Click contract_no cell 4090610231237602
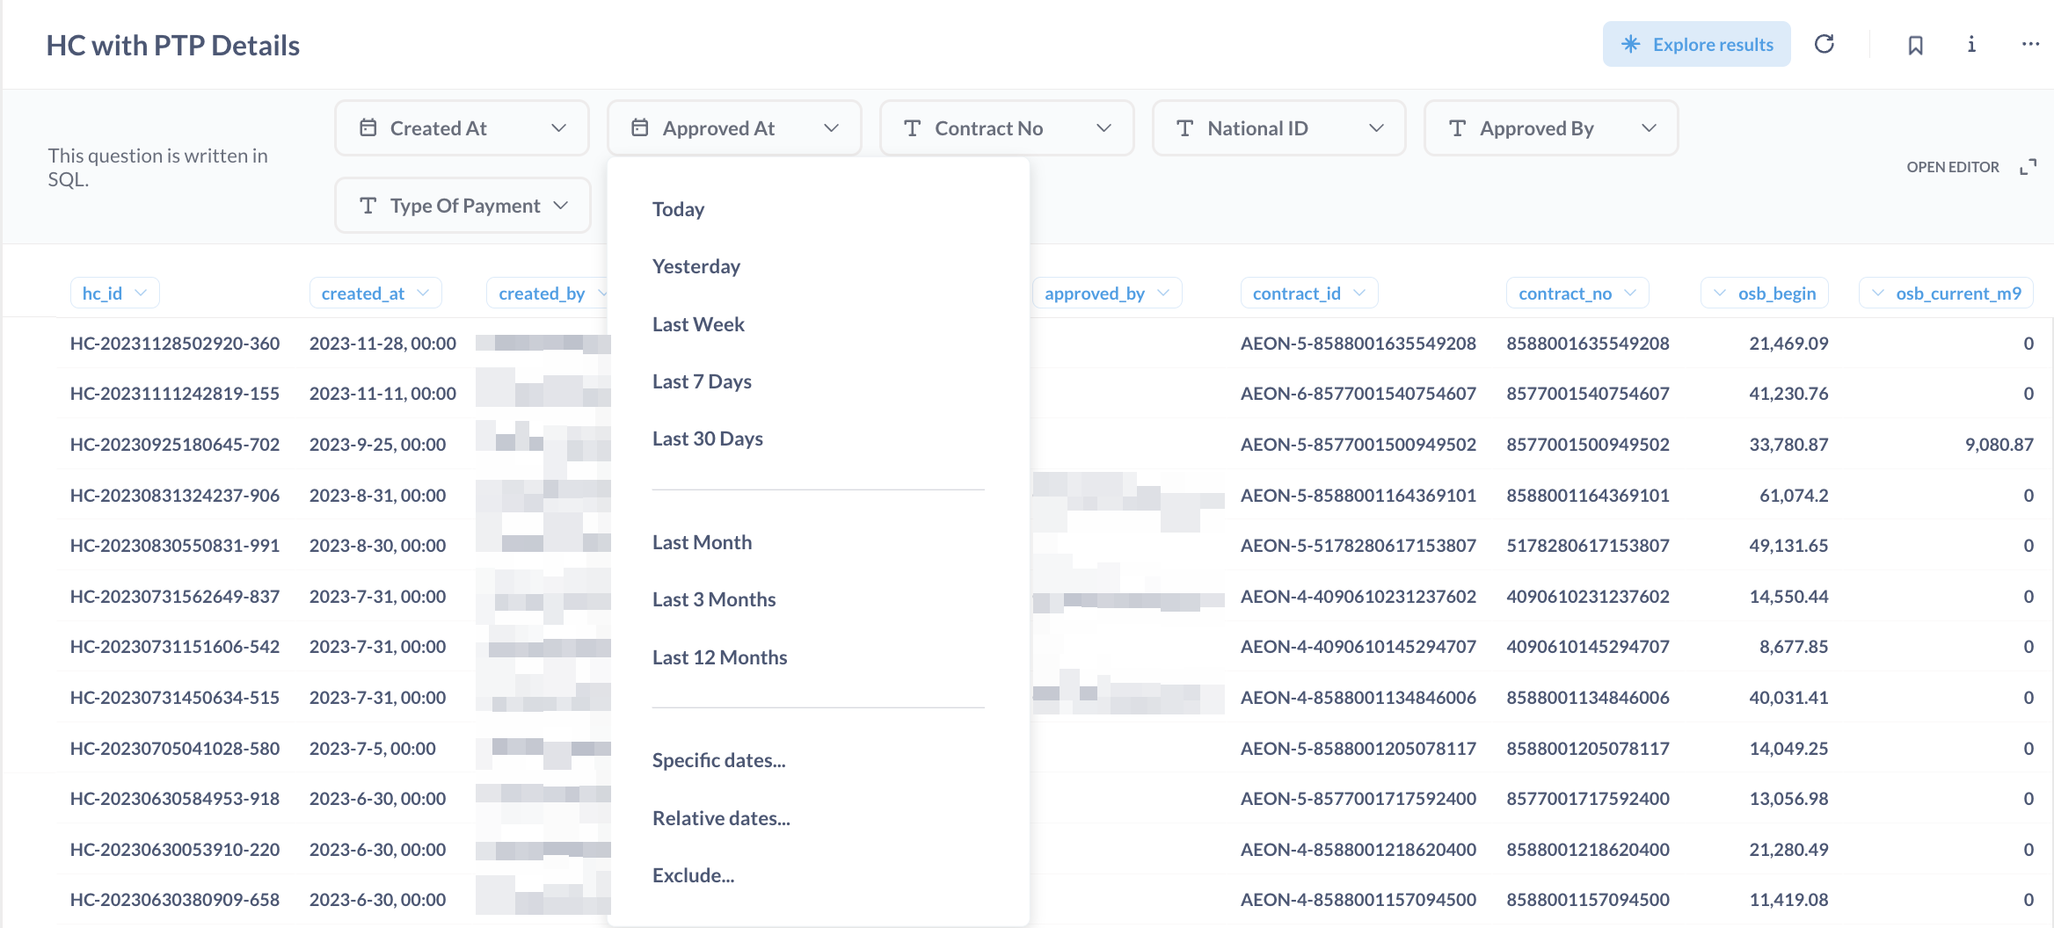2054x928 pixels. pyautogui.click(x=1588, y=597)
